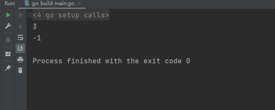Place the cursor on the output line '3'

pyautogui.click(x=35, y=27)
